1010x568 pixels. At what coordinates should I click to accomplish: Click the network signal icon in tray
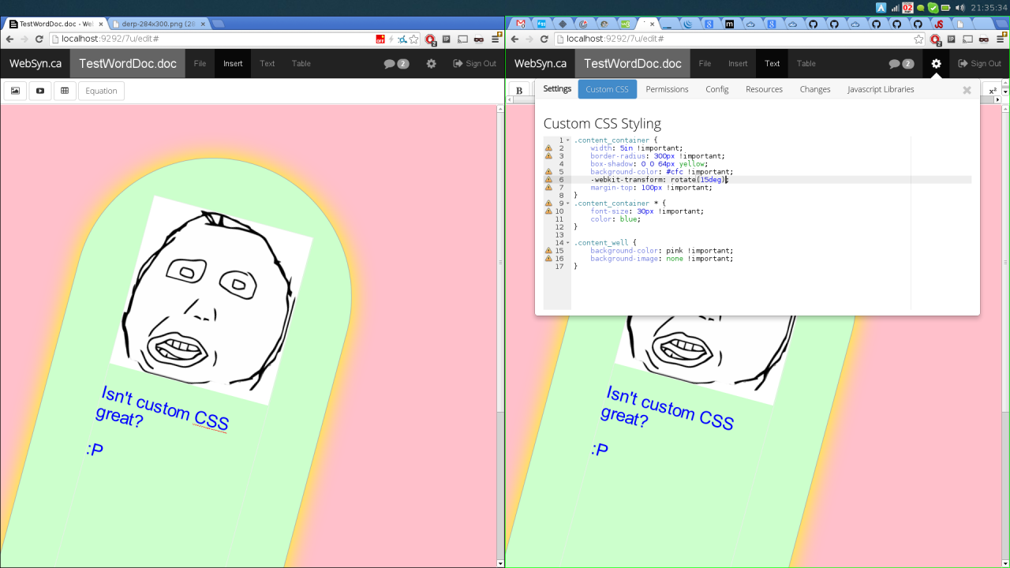point(895,7)
